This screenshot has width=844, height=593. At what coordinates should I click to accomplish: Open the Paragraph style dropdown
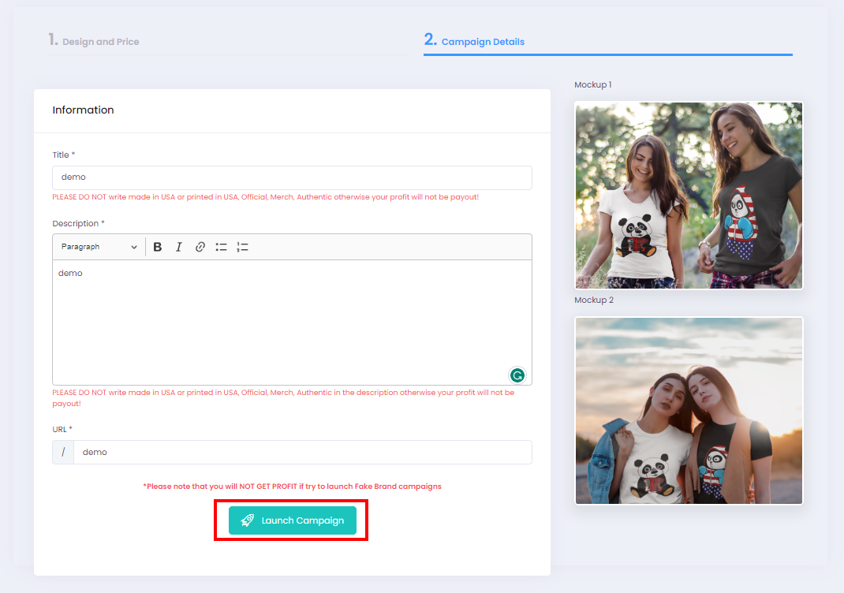tap(99, 247)
